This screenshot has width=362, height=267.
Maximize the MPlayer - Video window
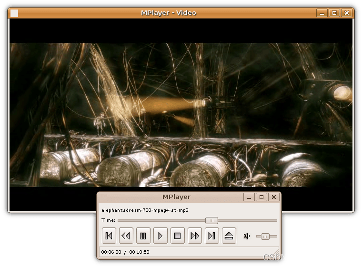[334, 13]
